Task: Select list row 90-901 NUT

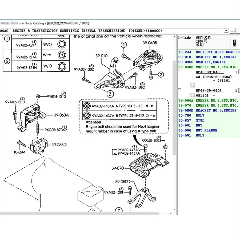Action: click(x=209, y=125)
